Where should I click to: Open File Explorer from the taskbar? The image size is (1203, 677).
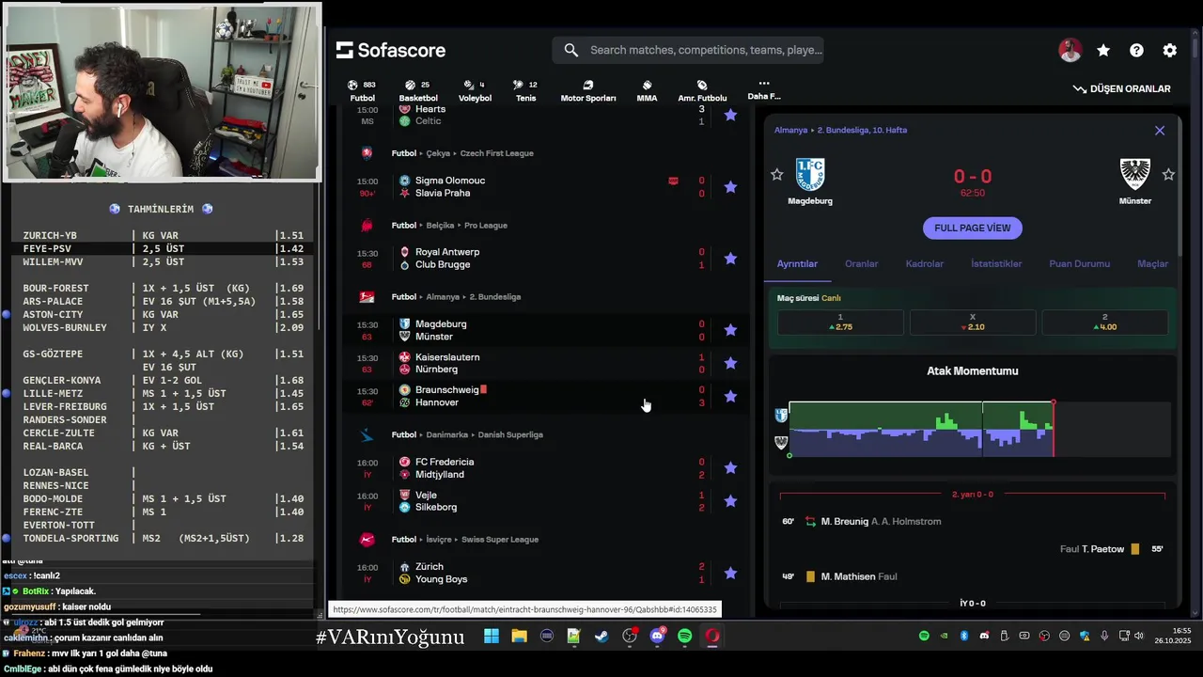pos(519,637)
